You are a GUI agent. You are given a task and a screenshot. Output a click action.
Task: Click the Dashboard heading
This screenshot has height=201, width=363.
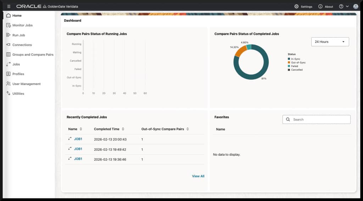pos(72,21)
